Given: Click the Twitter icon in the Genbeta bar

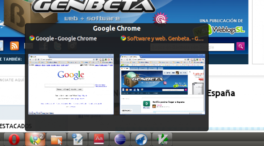Looking at the screenshot, I should coord(58,46).
